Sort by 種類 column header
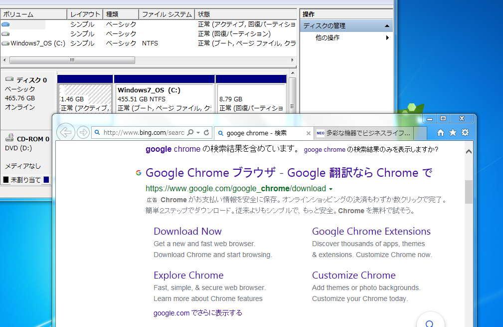The height and width of the screenshot is (327, 503). coord(121,14)
